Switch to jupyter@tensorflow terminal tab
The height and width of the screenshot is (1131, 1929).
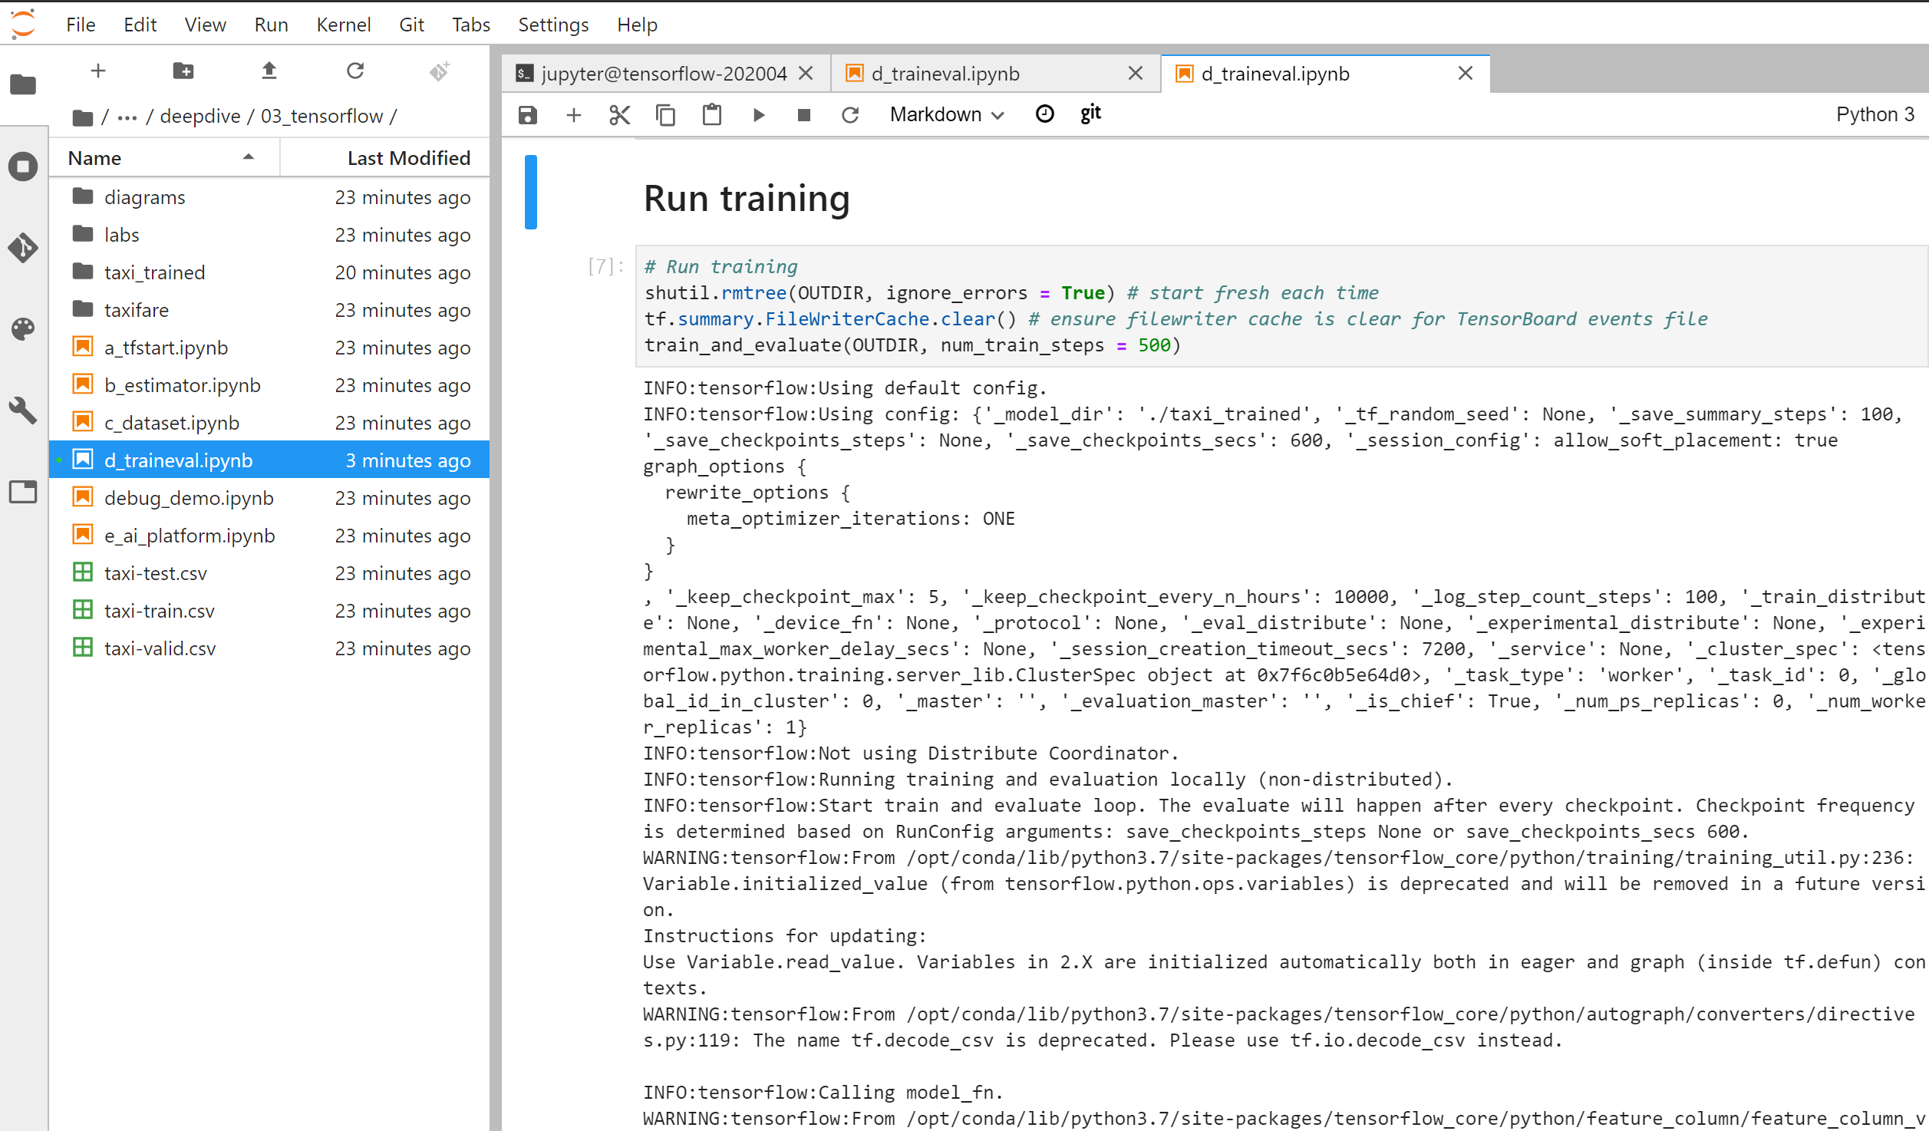pos(663,74)
